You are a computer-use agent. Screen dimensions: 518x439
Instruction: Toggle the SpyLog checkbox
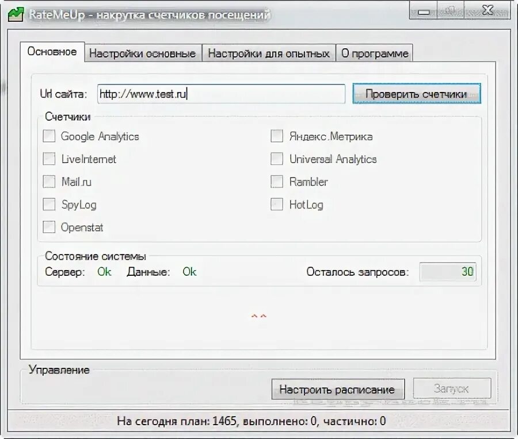pyautogui.click(x=49, y=205)
